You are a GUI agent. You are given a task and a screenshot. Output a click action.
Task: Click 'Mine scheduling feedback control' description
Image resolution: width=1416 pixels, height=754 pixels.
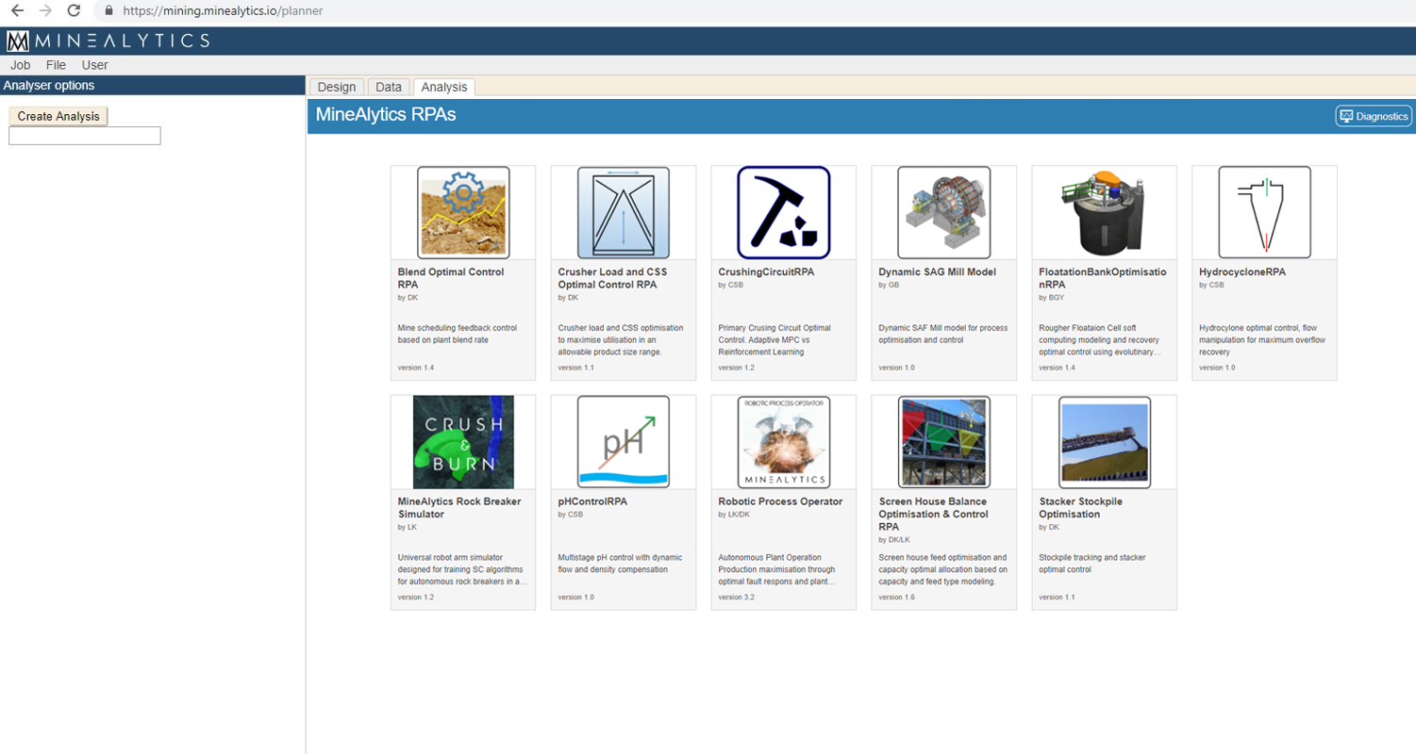(x=457, y=333)
